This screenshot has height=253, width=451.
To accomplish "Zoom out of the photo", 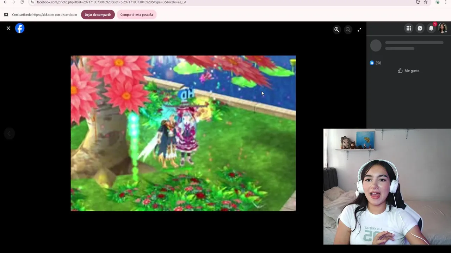I will [348, 30].
